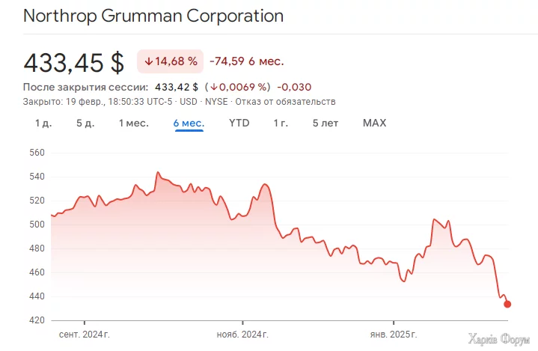The image size is (538, 351).
Task: Click the down-arrow icon in 14,68 % badge
Action: pyautogui.click(x=148, y=61)
